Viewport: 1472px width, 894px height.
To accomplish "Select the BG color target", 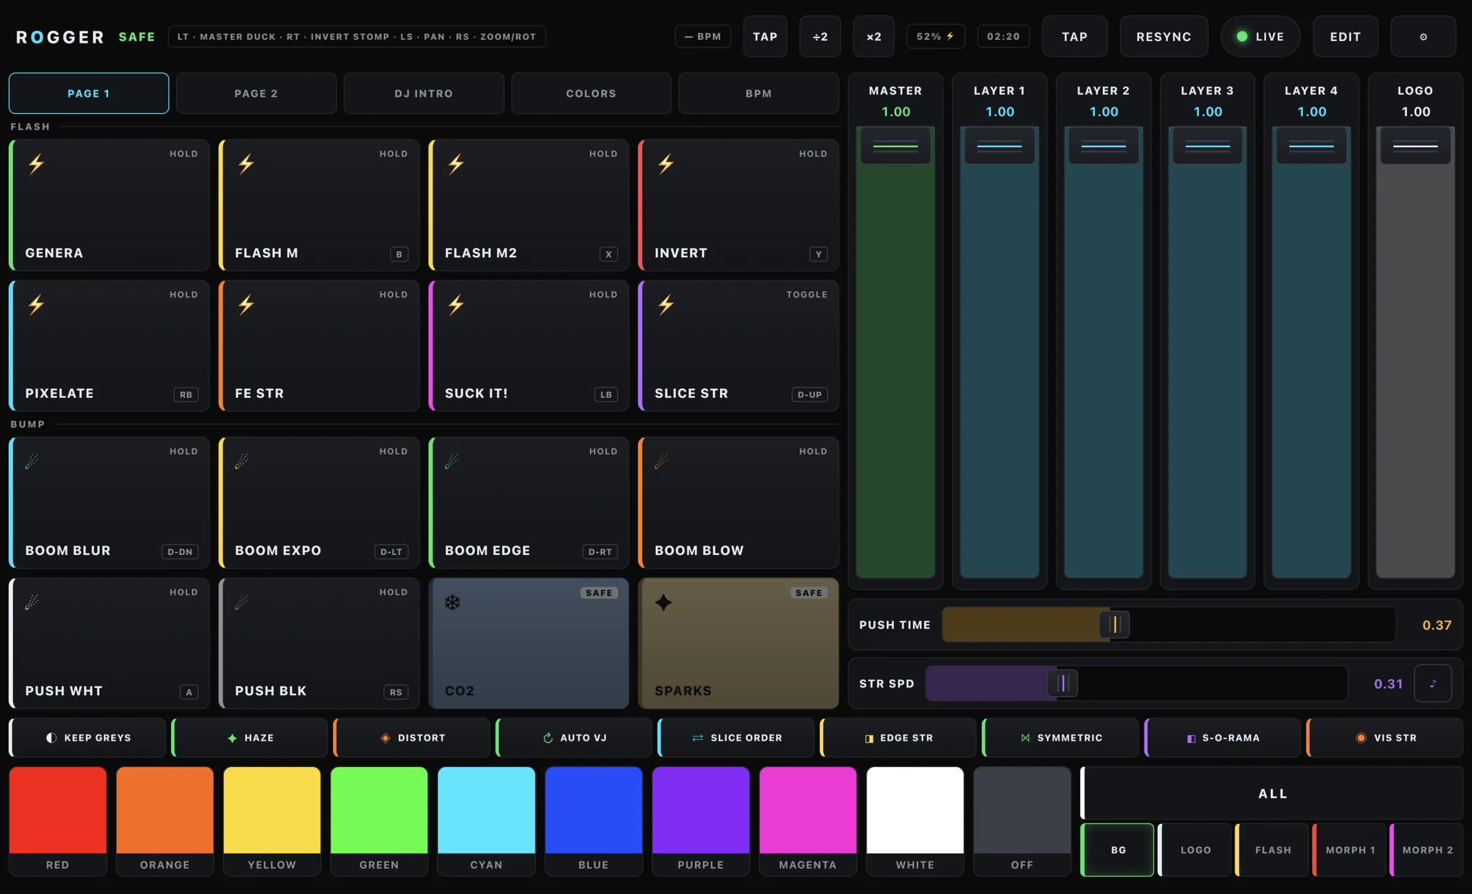I will tap(1117, 850).
